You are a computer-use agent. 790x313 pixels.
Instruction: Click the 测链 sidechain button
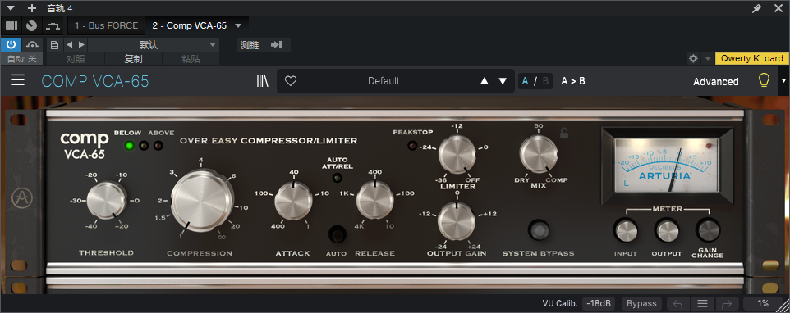click(x=250, y=45)
